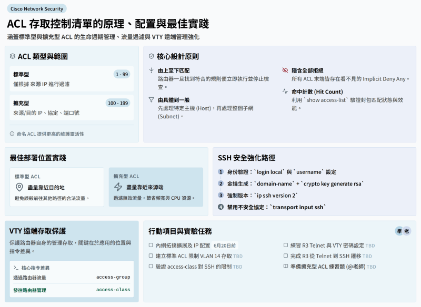Click the down-arrow icon for 由上至下匹配
The image size is (421, 307).
152,70
